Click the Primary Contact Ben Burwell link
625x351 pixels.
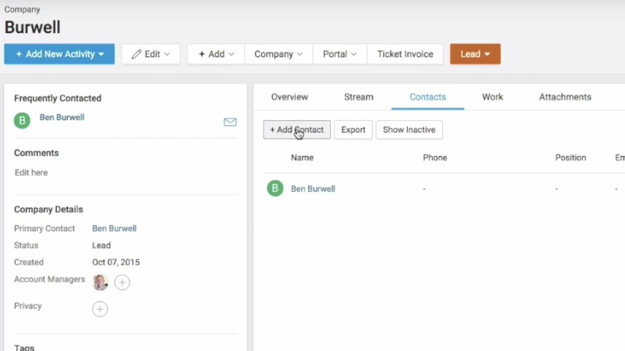(x=114, y=228)
